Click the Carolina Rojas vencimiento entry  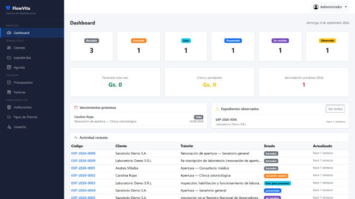tap(138, 119)
